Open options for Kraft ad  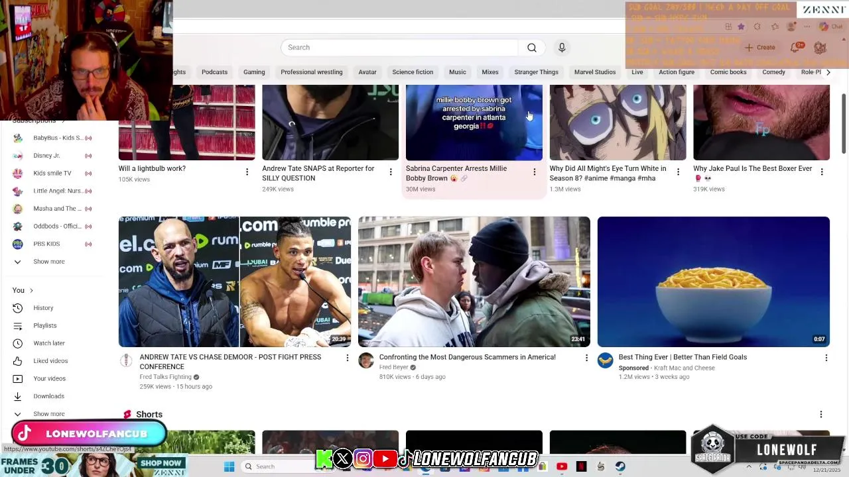tap(826, 358)
